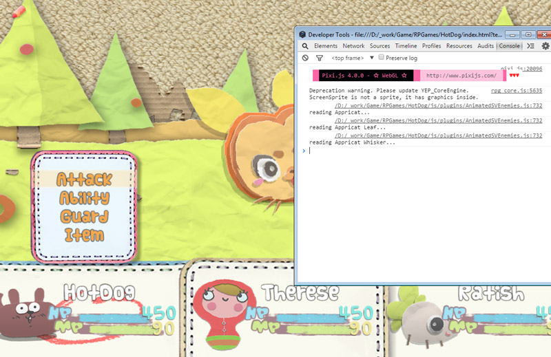Viewport: 551px width, 357px height.
Task: Switch to the Network tab
Action: tap(353, 46)
